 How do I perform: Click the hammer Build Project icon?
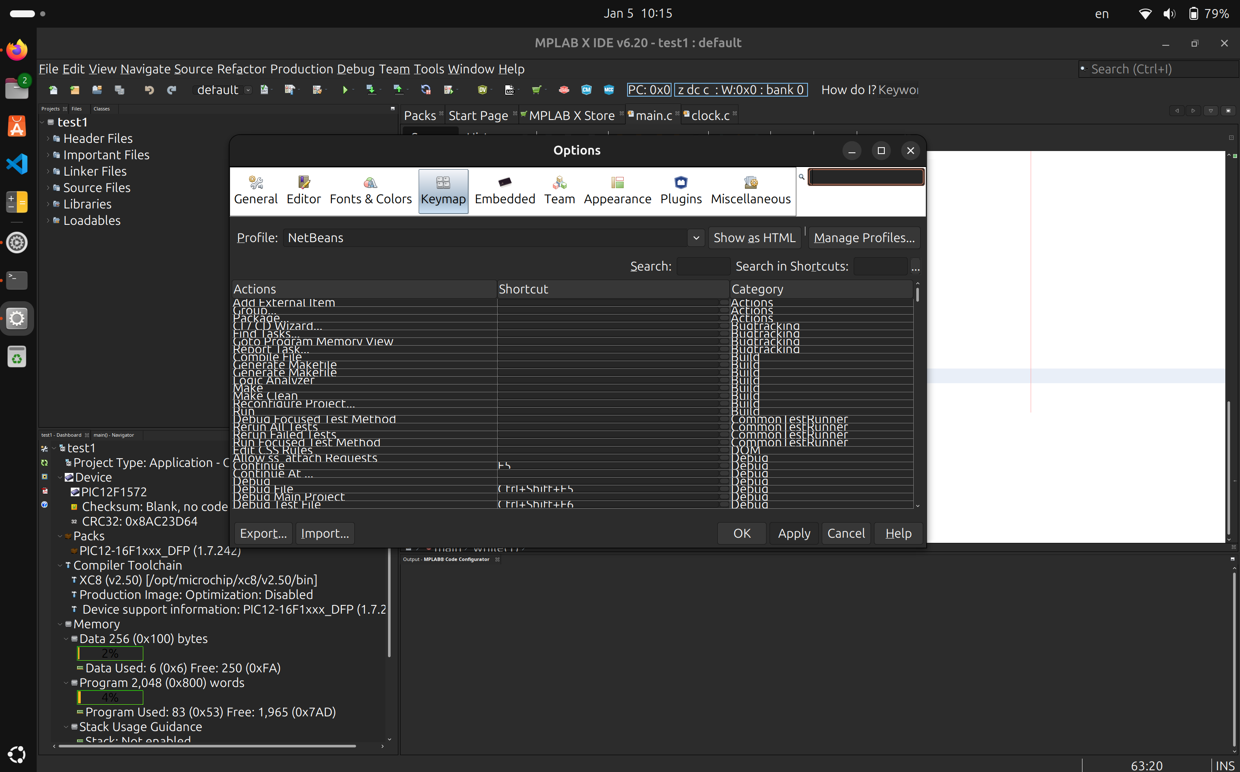pyautogui.click(x=290, y=90)
